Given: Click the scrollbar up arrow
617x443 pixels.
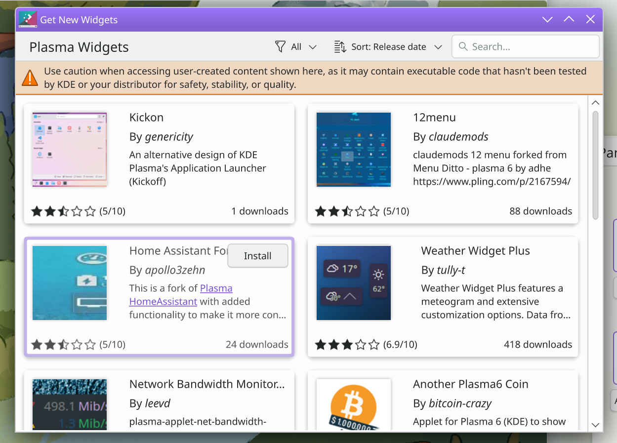Looking at the screenshot, I should click(x=595, y=103).
